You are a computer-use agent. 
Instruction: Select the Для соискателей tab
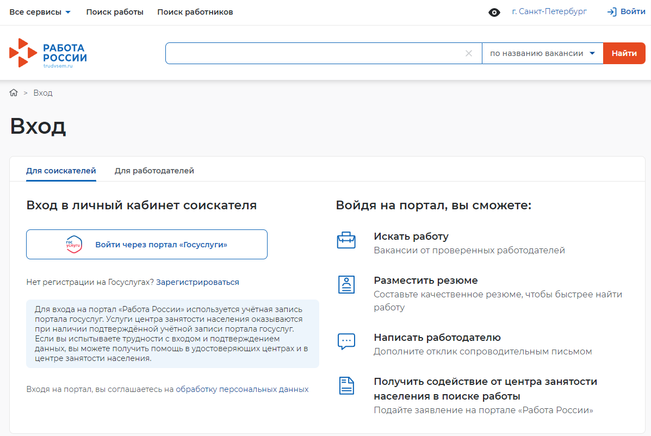61,170
